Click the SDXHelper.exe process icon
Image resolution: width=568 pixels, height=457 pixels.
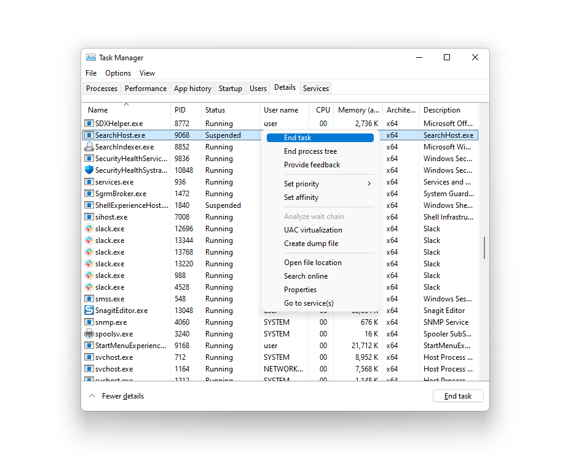[x=89, y=124]
